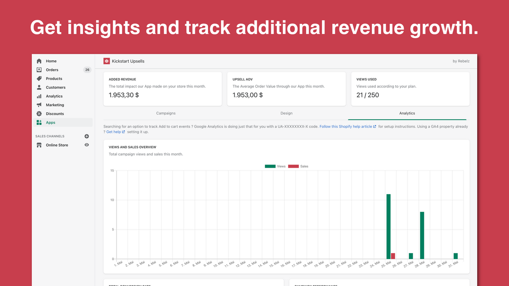Select the Analytics bar-chart icon in sidebar
This screenshot has height=286, width=509.
[x=39, y=96]
